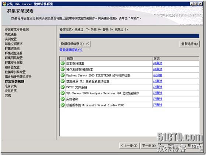Select 安装进度 step in sidebar
Screen dimensions: 206x155
[x=11, y=91]
